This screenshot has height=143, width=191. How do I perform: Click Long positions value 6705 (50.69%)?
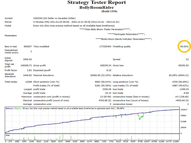pos(180,82)
